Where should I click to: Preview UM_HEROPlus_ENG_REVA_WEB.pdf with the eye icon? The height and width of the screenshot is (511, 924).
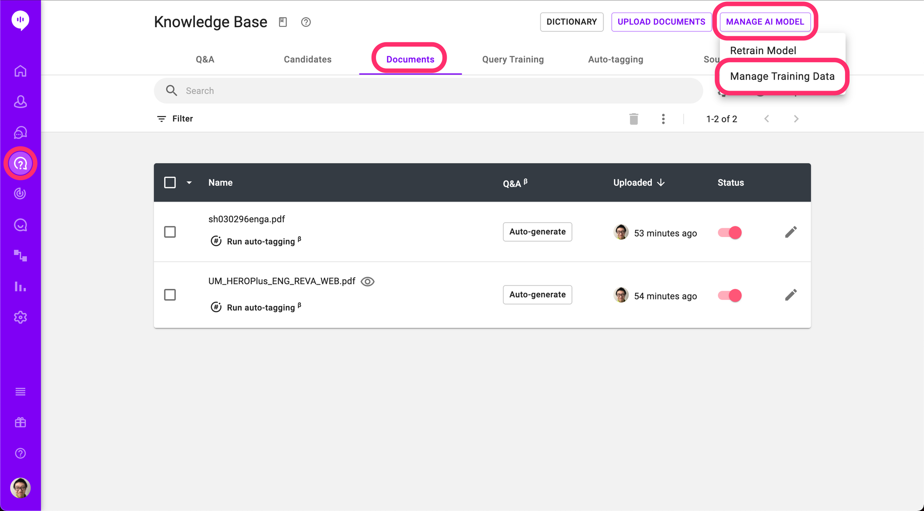tap(367, 281)
